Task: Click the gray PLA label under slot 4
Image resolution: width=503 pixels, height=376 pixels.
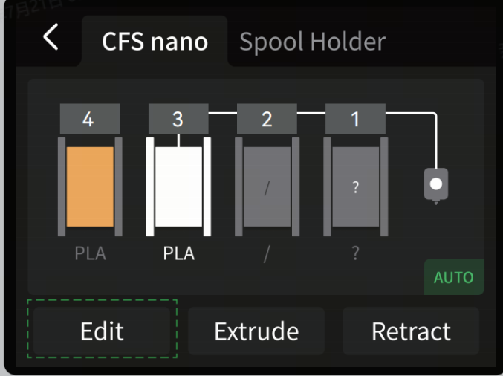Action: (x=90, y=253)
